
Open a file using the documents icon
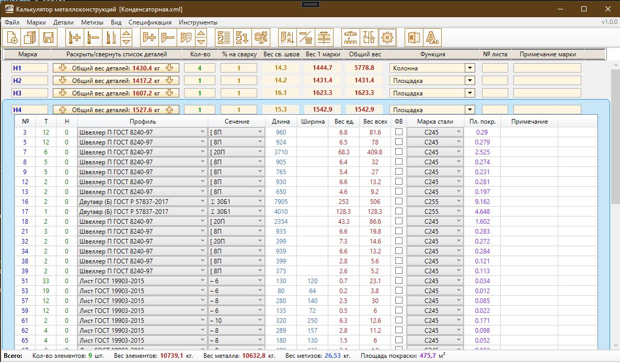click(30, 38)
